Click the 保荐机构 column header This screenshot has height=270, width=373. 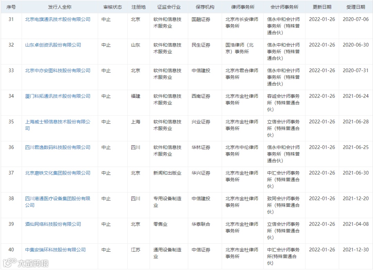click(205, 7)
